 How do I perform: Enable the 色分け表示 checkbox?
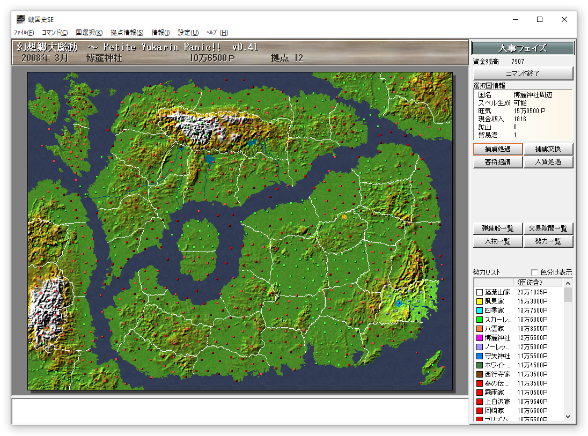534,272
